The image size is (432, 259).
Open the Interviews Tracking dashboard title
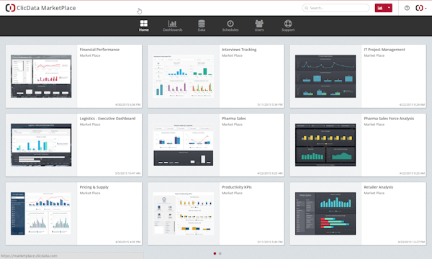click(x=239, y=50)
